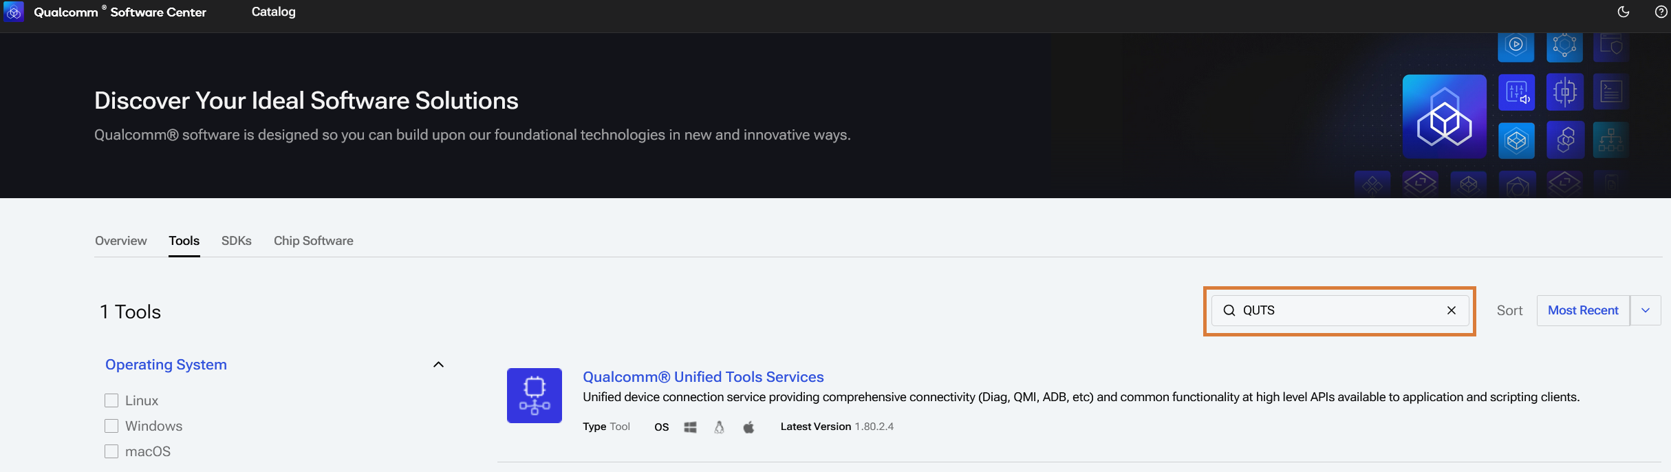
Task: Click the Latest Version 1.80.2.4 text
Action: pos(837,427)
